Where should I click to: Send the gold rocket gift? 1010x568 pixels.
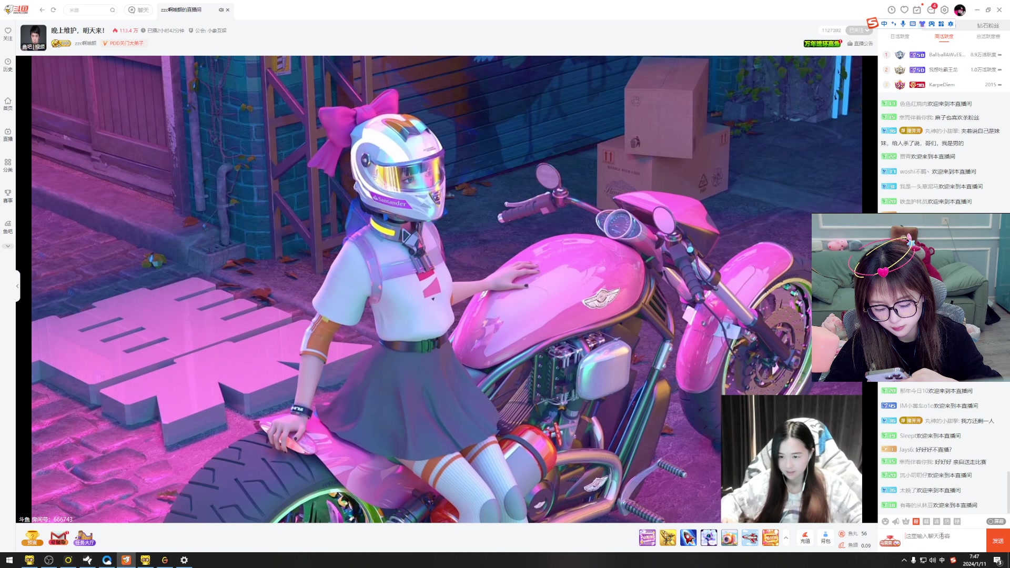tap(668, 537)
